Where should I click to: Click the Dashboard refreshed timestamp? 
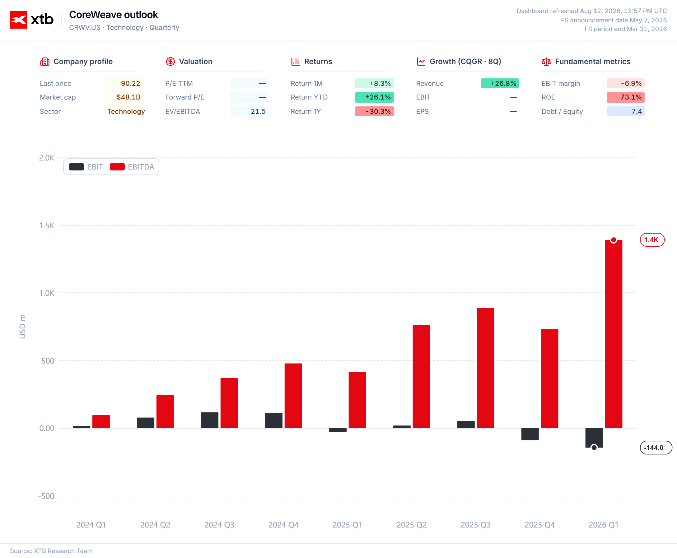pyautogui.click(x=591, y=11)
